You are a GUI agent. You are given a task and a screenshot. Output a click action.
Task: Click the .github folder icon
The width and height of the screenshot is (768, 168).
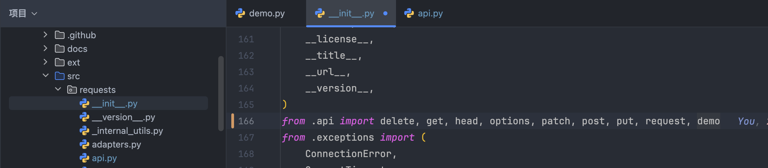[x=60, y=35]
